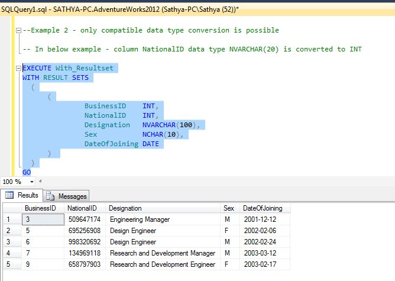Select result row header 3

[12, 242]
